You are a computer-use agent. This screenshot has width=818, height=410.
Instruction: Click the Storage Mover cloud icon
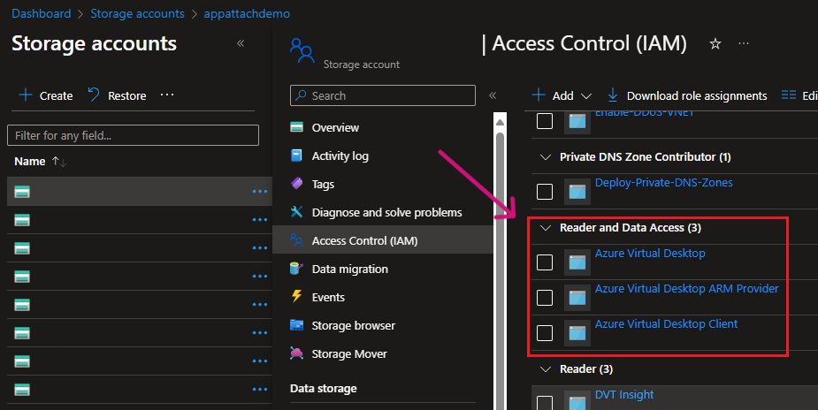click(x=297, y=353)
